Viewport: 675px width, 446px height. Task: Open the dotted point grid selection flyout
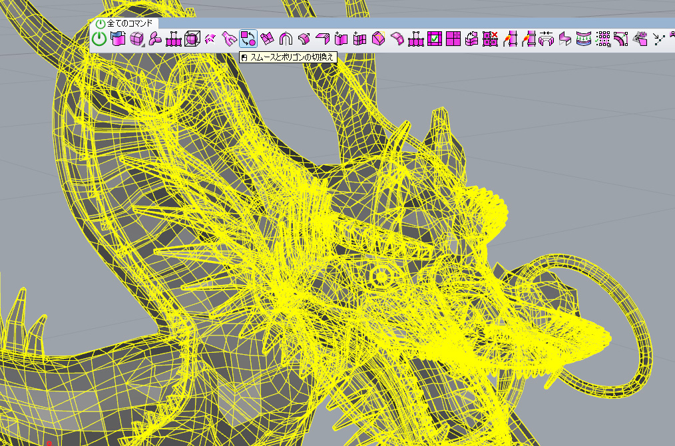[x=602, y=39]
